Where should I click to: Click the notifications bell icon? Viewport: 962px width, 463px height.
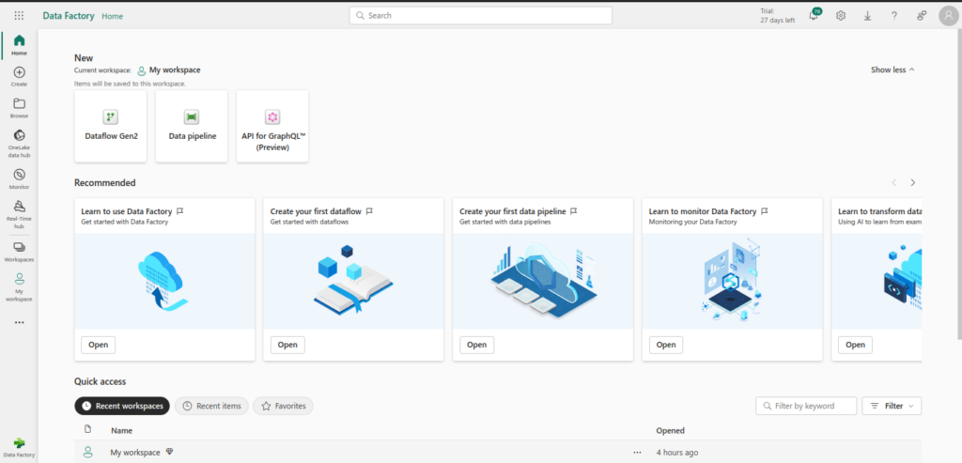coord(814,16)
